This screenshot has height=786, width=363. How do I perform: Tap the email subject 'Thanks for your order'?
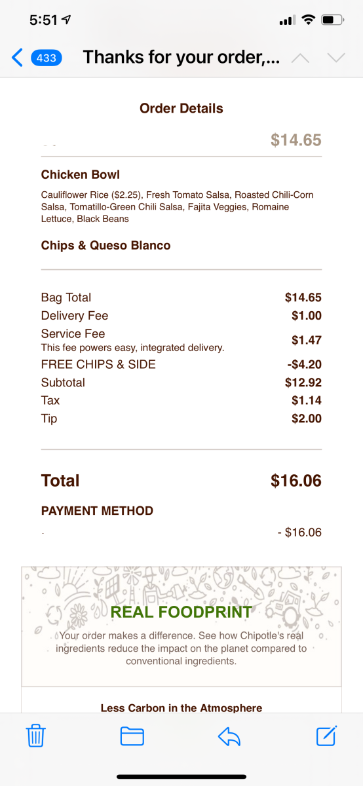(181, 58)
